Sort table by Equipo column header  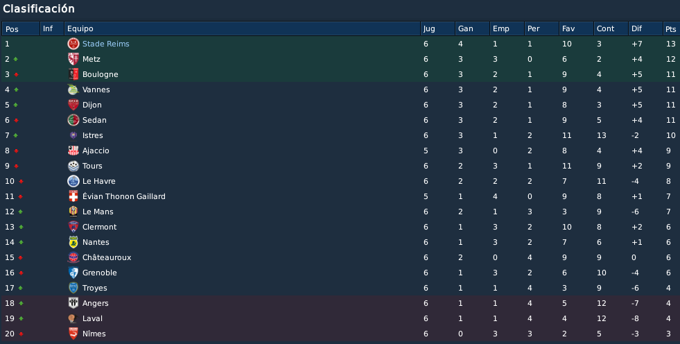pos(242,28)
